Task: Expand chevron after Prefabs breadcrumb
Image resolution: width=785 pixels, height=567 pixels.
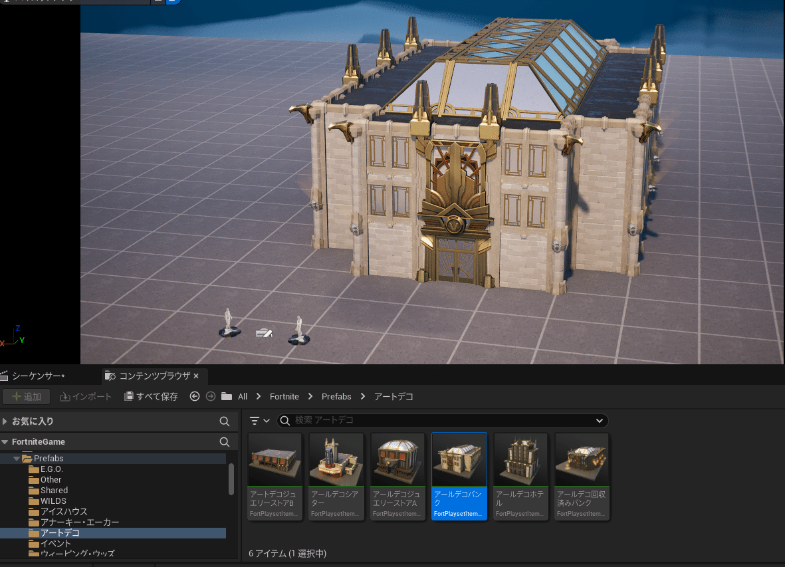Action: tap(362, 396)
